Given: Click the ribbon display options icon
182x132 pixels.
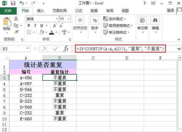Looking at the screenshot, I should [x=153, y=3].
